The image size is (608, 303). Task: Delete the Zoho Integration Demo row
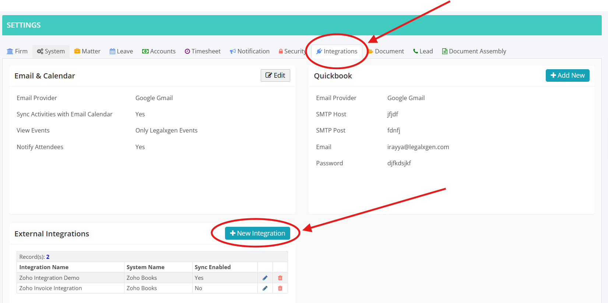point(280,278)
